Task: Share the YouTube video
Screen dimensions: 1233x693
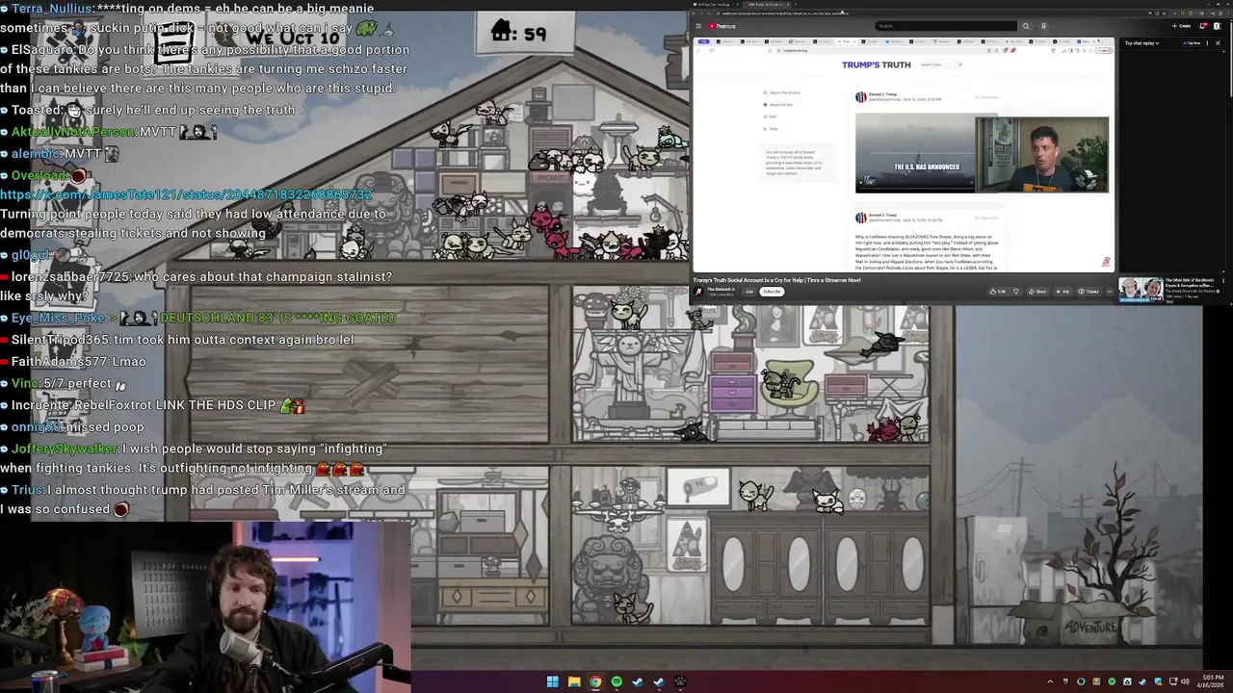Action: (x=1037, y=292)
